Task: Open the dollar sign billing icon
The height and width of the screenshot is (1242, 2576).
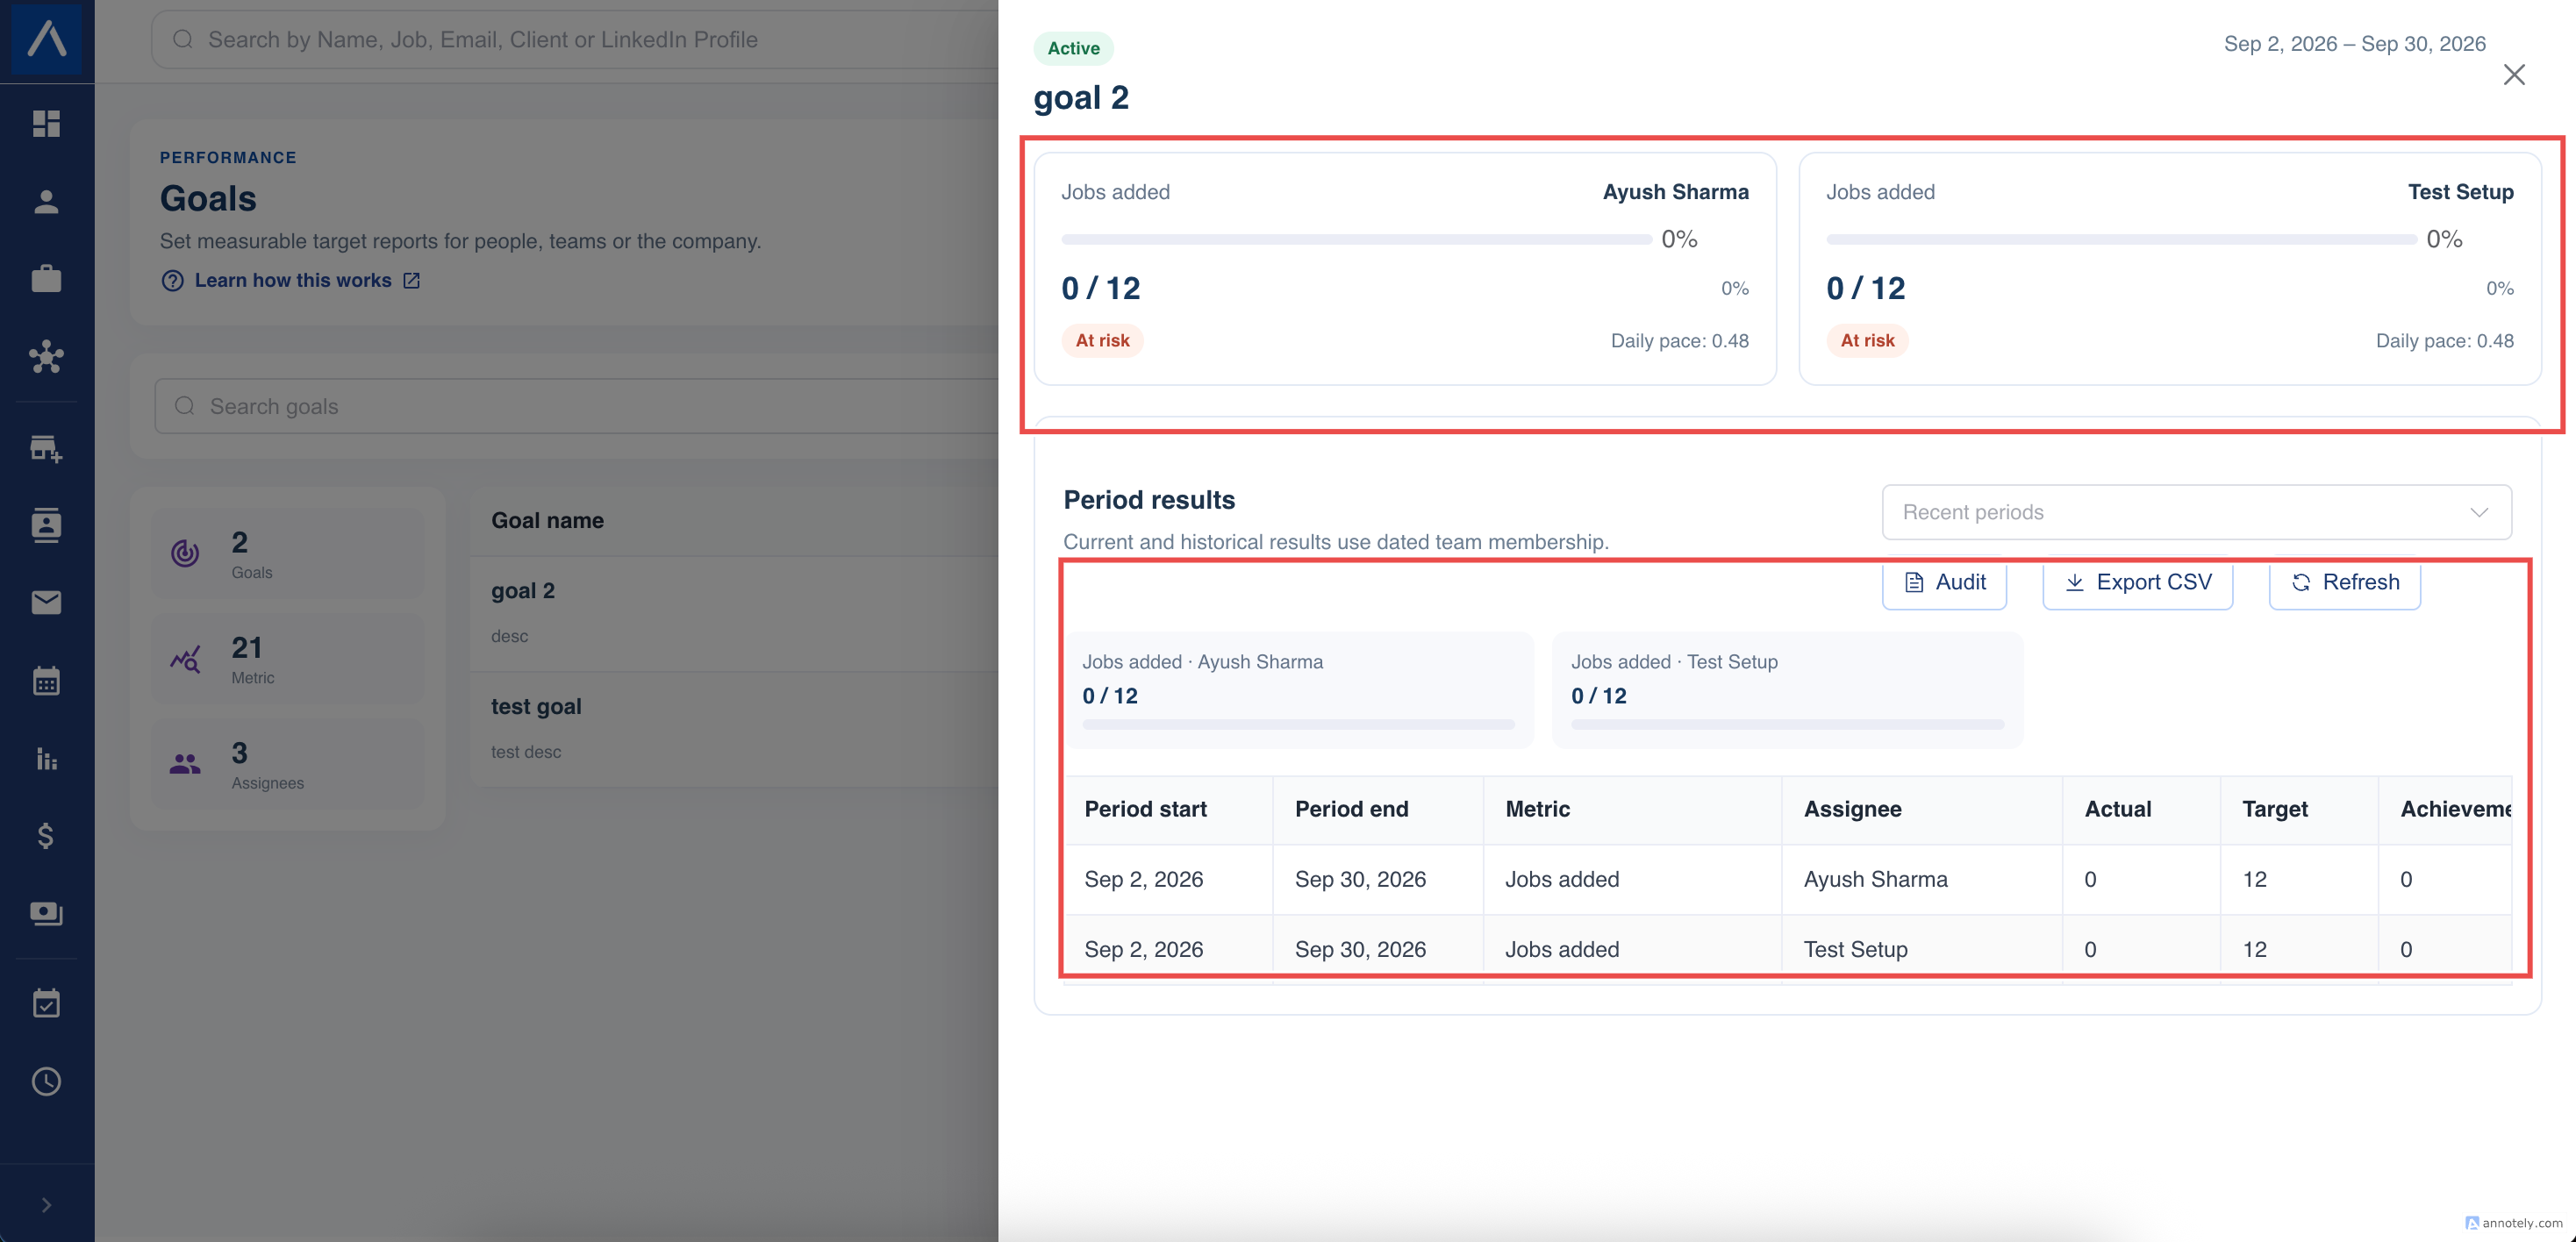Action: [46, 835]
